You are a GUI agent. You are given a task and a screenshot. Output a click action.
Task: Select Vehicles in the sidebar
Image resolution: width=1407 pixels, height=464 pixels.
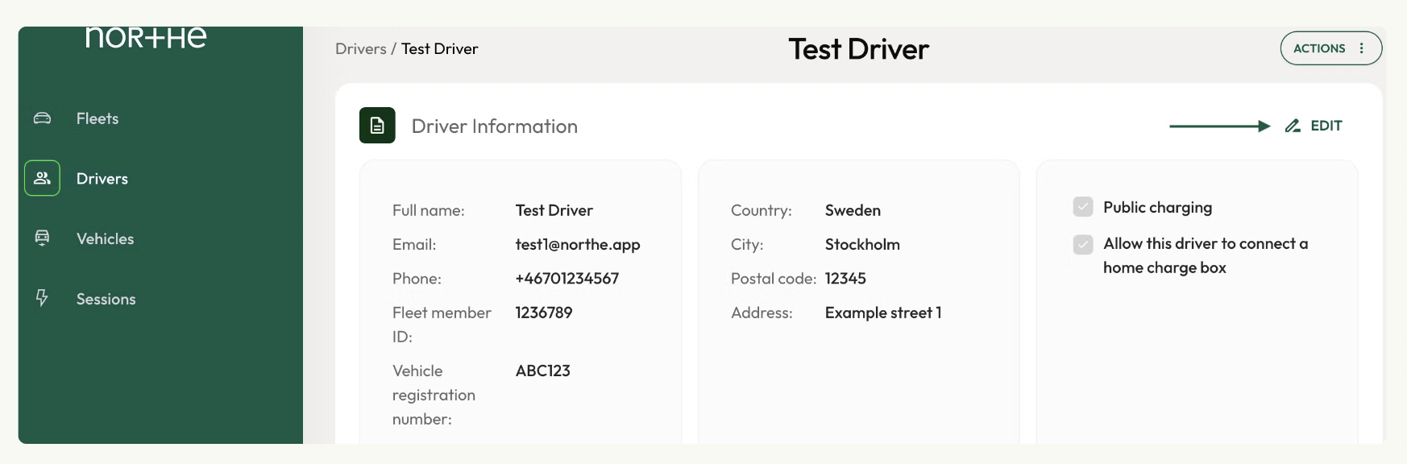click(105, 238)
